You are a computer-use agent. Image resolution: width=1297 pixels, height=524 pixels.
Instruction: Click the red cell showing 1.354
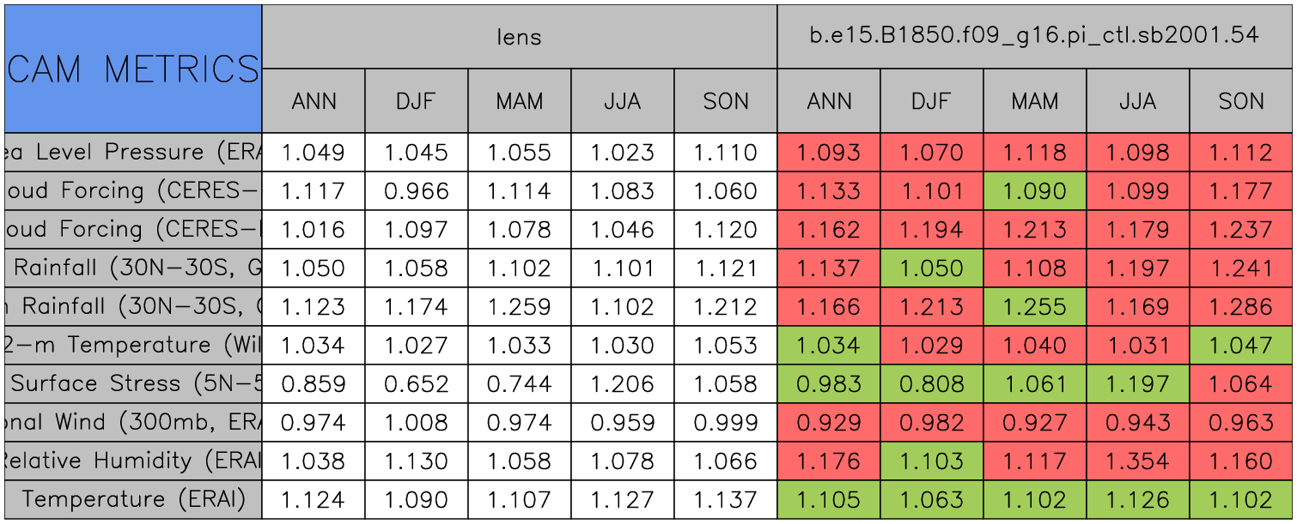(1137, 461)
